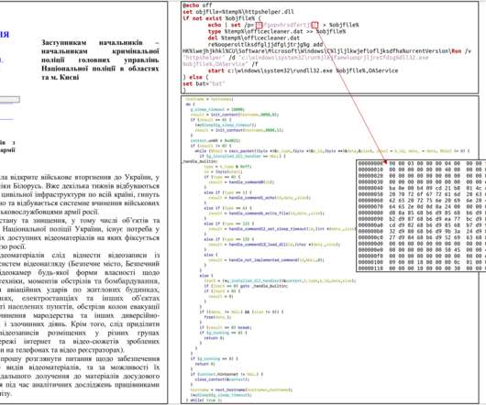Click 'Заступникам начальників' heading in the document

92,42
